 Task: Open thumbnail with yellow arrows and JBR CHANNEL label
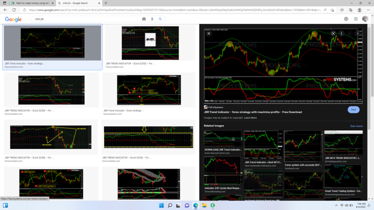pyautogui.click(x=50, y=137)
